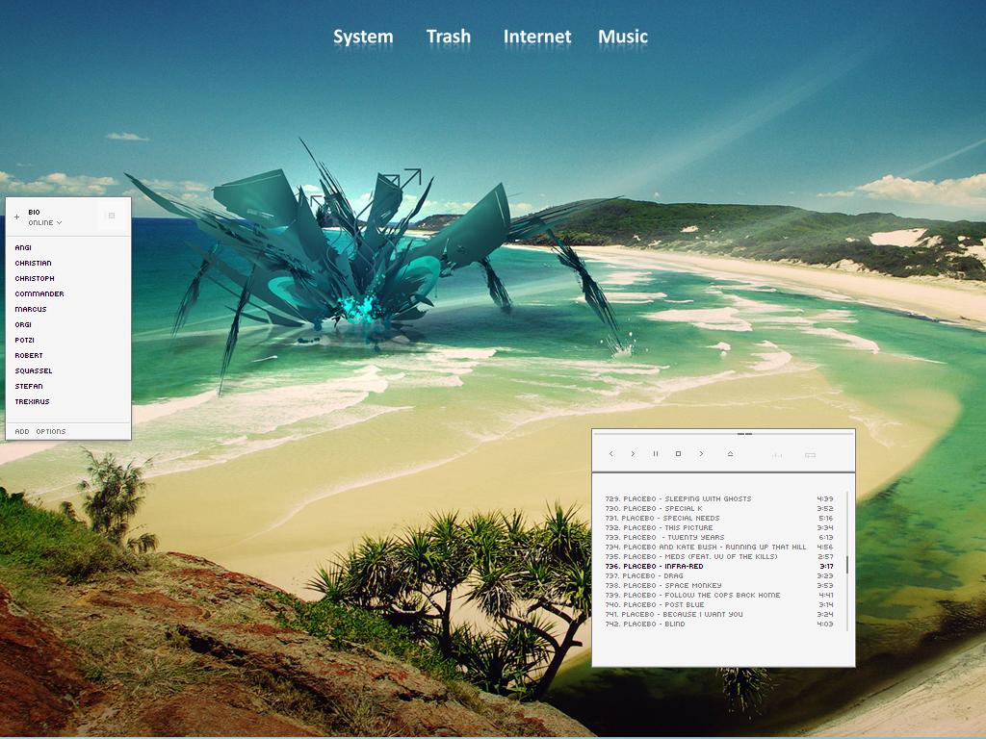
Task: Select contact CHRISTOPH
Action: [35, 278]
